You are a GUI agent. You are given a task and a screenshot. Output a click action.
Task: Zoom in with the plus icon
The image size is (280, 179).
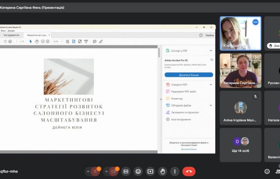(x=48, y=41)
